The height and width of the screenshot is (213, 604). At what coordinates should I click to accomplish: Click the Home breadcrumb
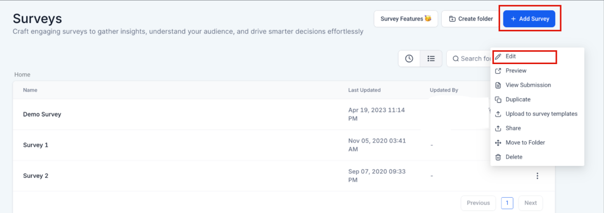22,74
